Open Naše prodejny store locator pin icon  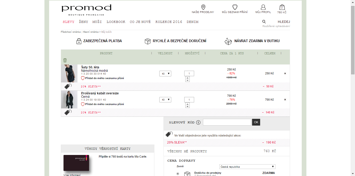click(203, 7)
